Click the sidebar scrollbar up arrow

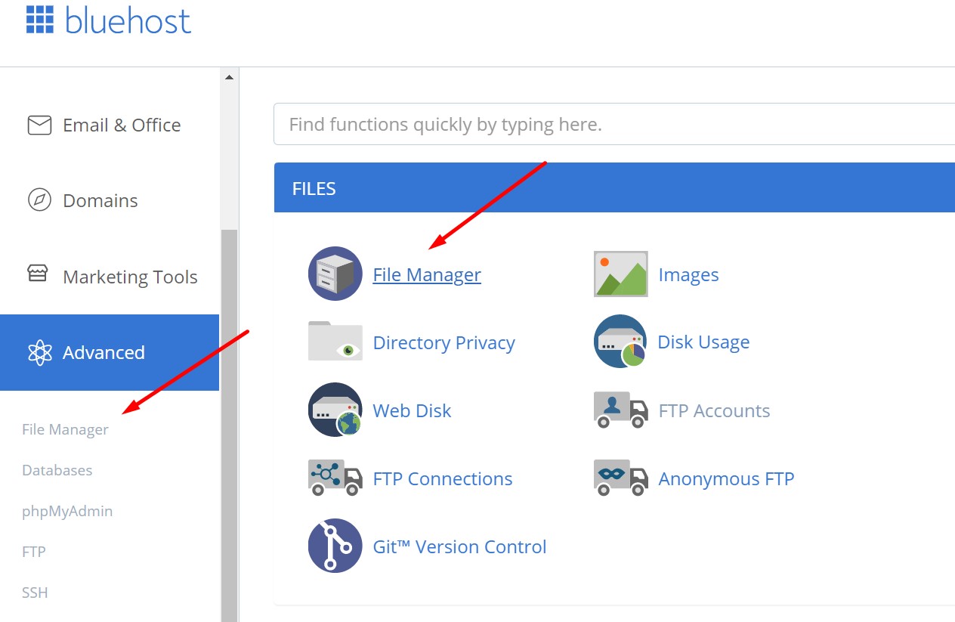coord(229,77)
